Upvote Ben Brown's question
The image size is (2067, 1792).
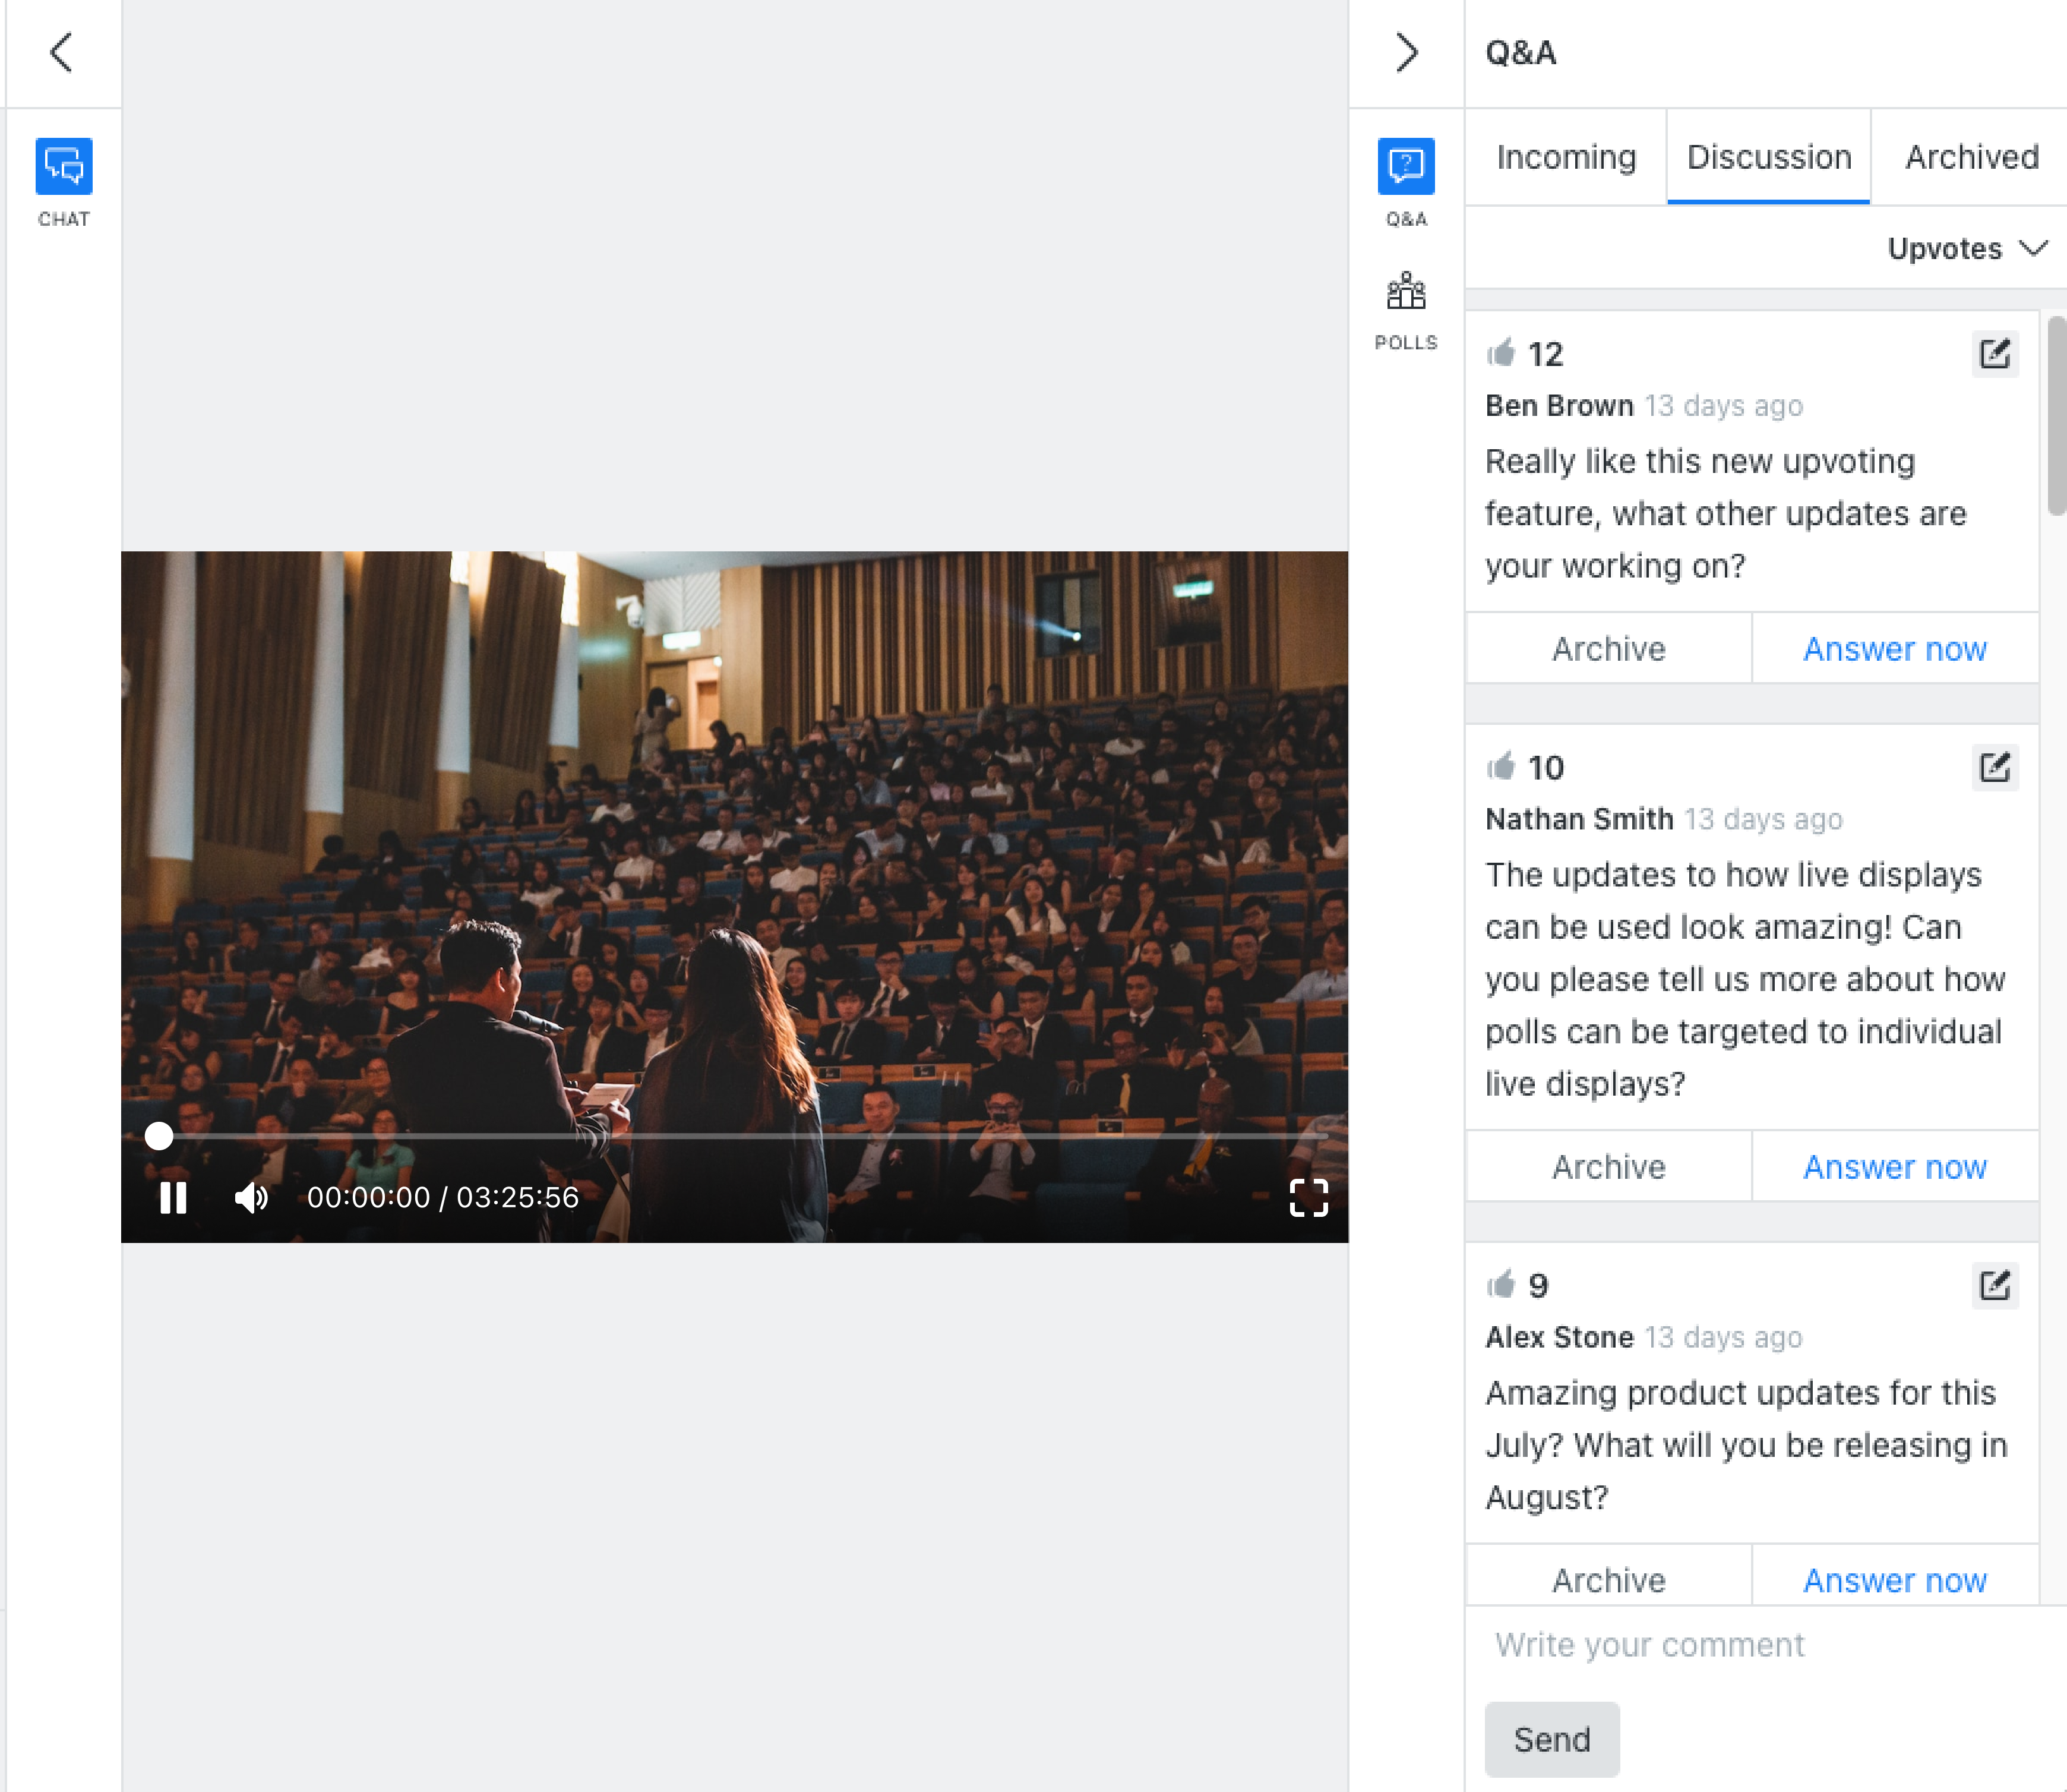tap(1502, 353)
